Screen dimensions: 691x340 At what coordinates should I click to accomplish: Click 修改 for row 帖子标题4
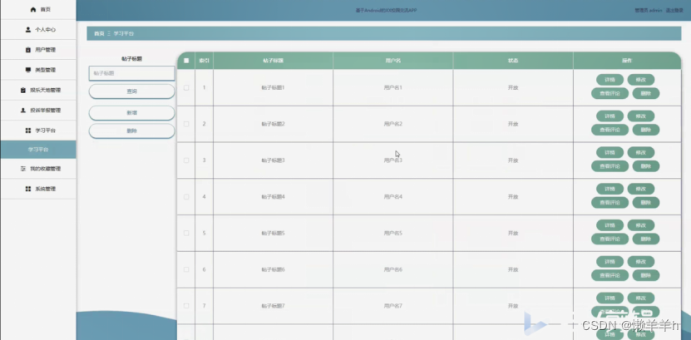pyautogui.click(x=641, y=189)
